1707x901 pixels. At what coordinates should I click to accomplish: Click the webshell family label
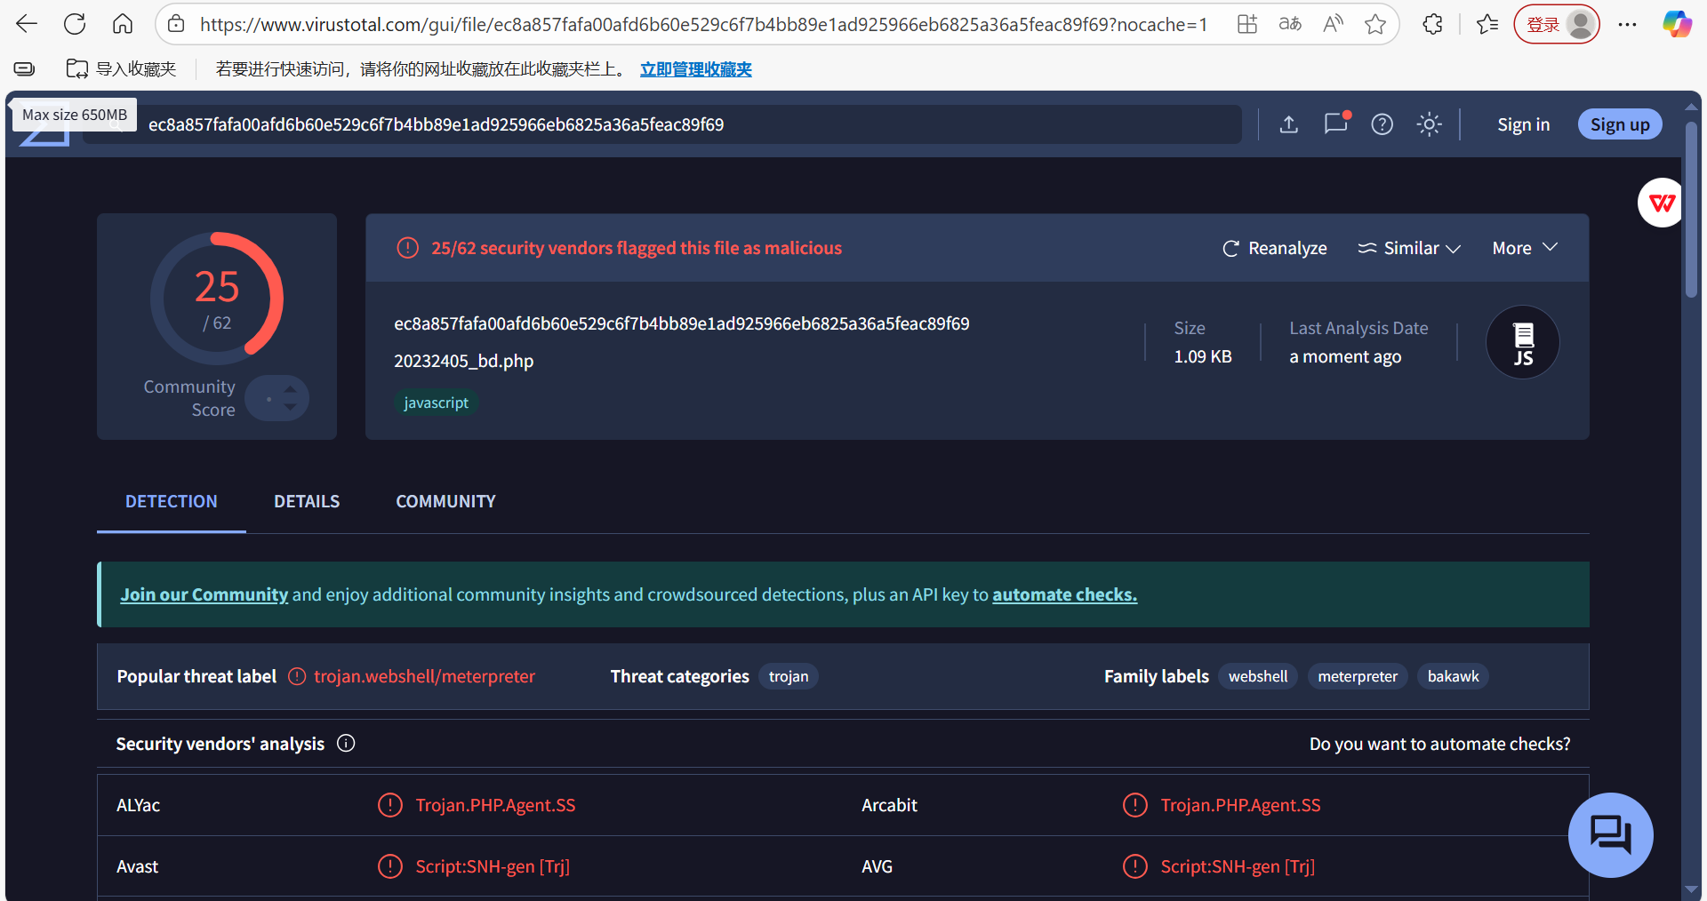[1258, 676]
